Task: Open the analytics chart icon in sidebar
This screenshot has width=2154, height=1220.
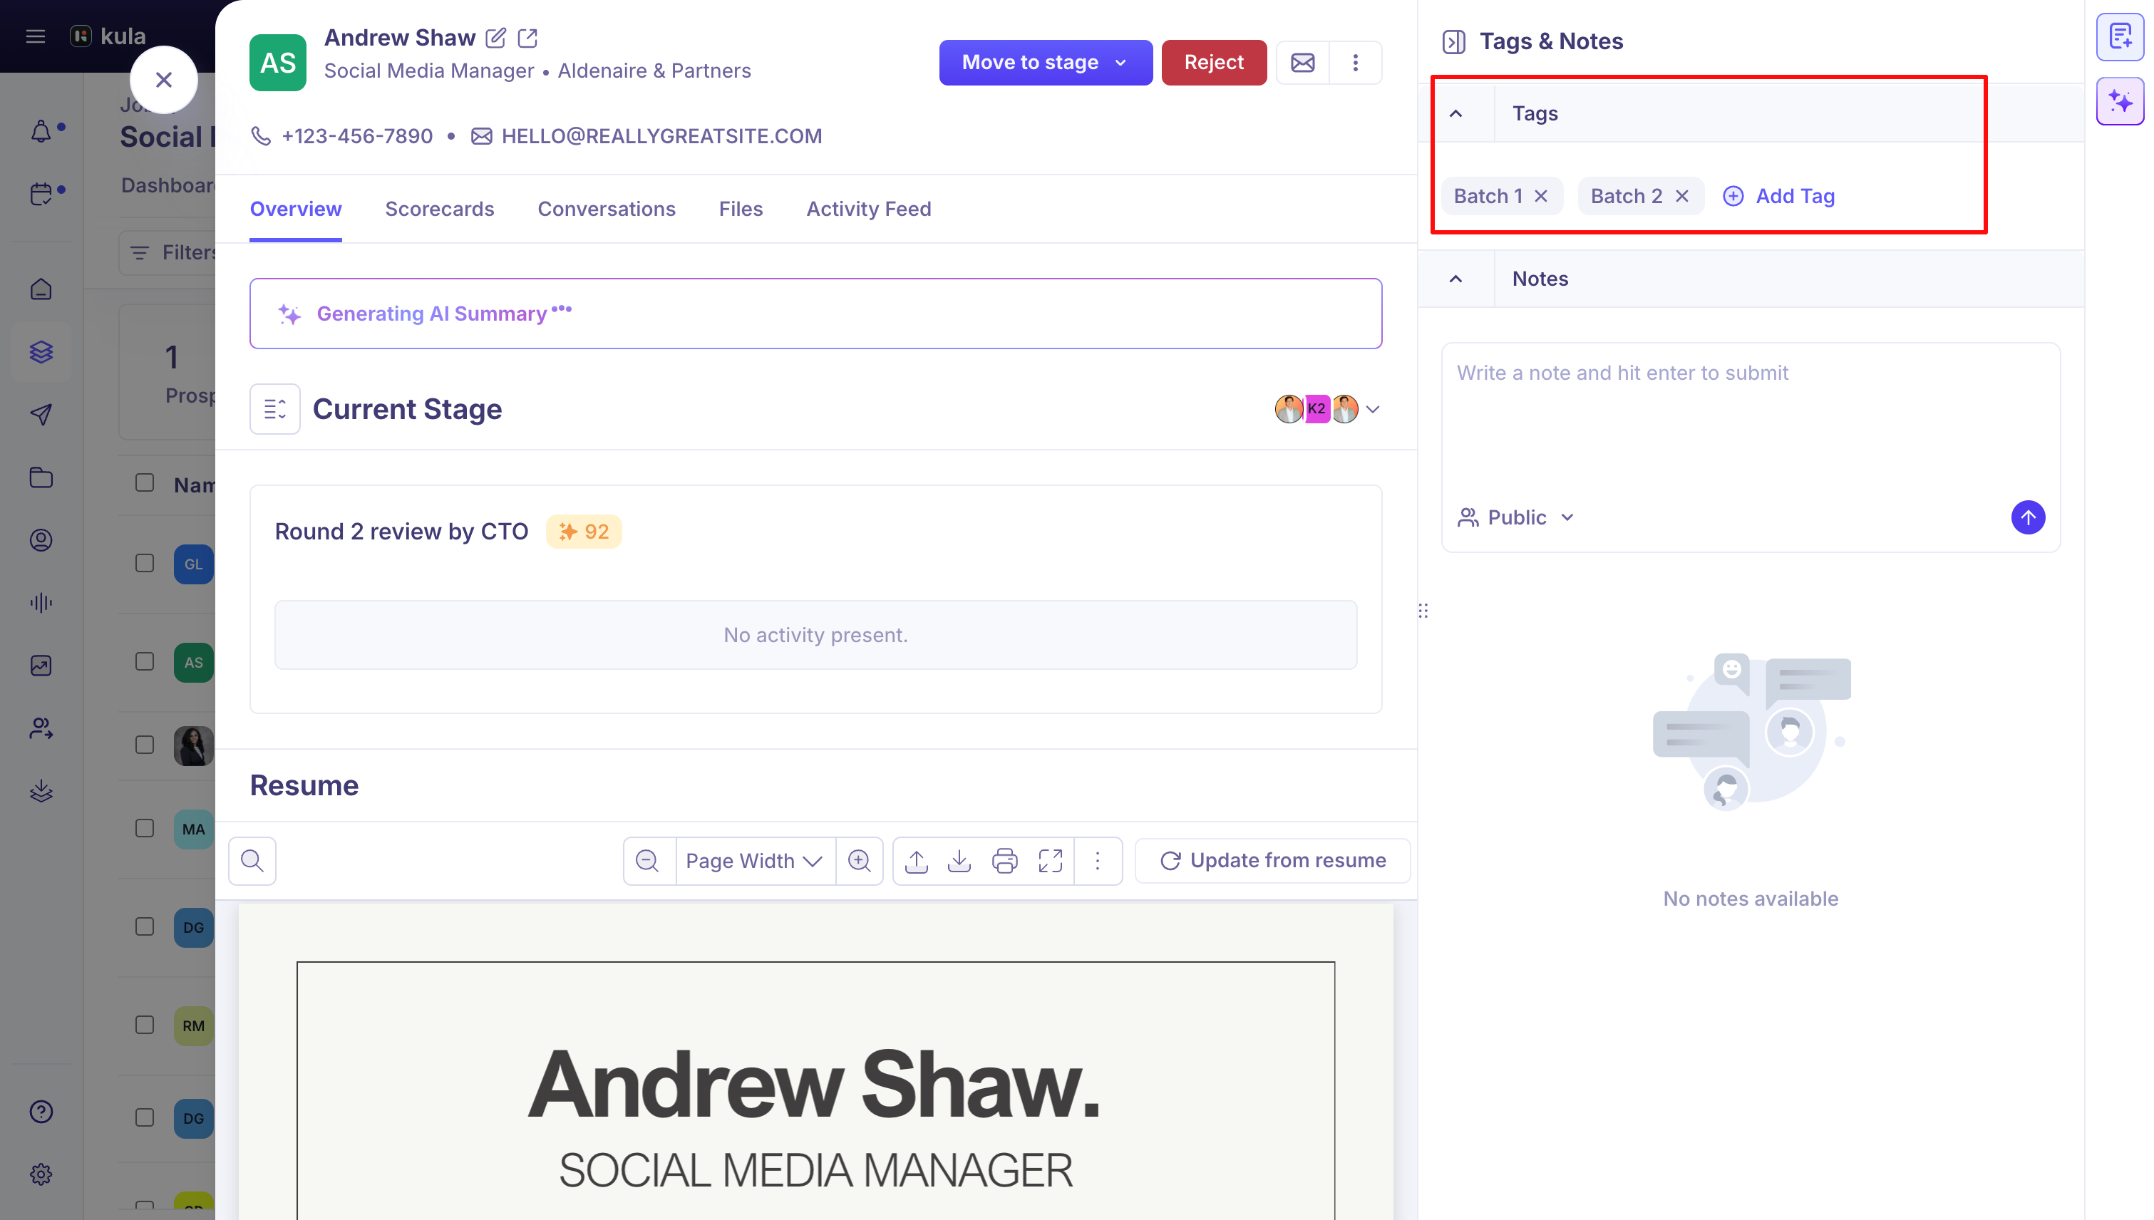Action: coord(41,666)
